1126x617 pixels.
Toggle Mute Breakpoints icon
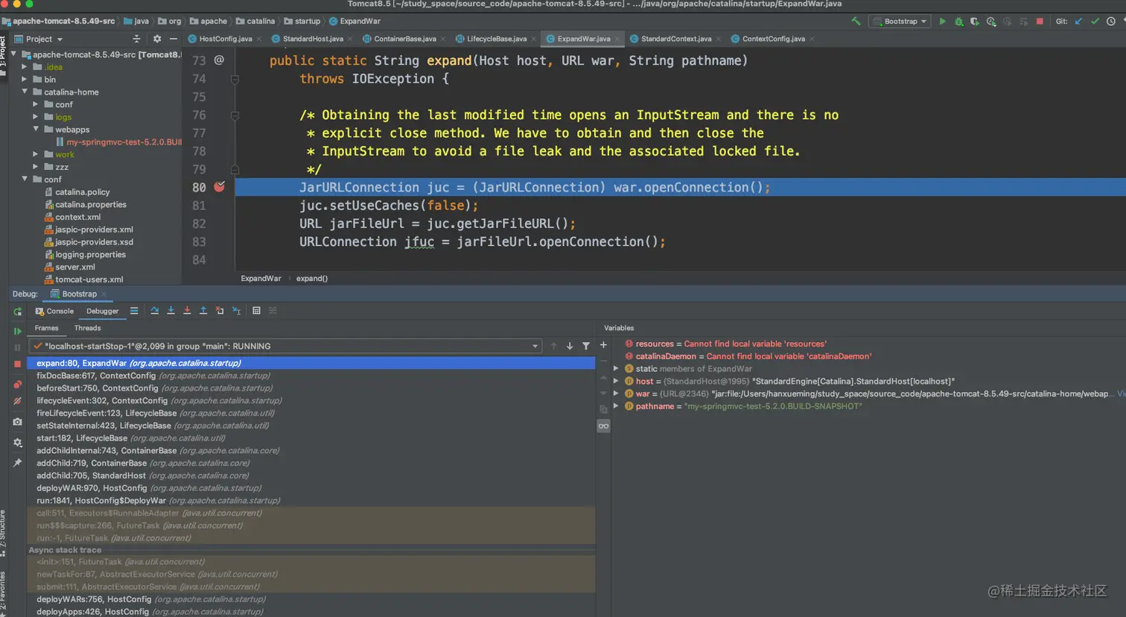coord(18,401)
